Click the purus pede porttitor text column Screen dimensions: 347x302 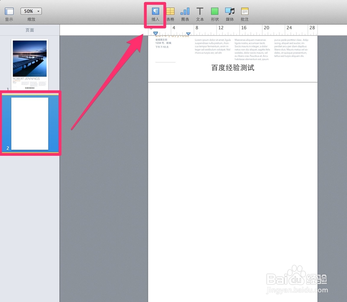(291, 48)
